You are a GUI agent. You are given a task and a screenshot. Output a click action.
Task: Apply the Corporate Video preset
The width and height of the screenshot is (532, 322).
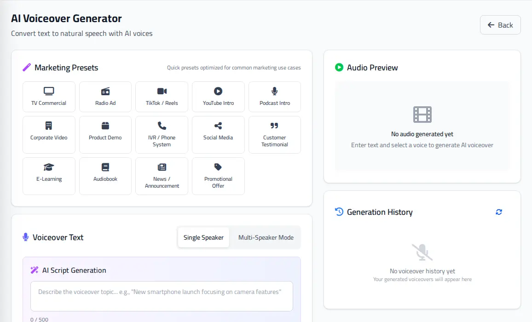click(49, 134)
